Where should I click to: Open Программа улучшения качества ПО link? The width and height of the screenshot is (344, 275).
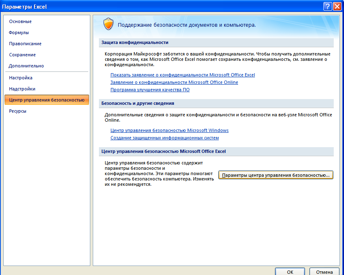(x=150, y=90)
